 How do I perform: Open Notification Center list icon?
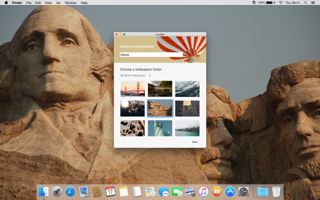click(x=313, y=3)
